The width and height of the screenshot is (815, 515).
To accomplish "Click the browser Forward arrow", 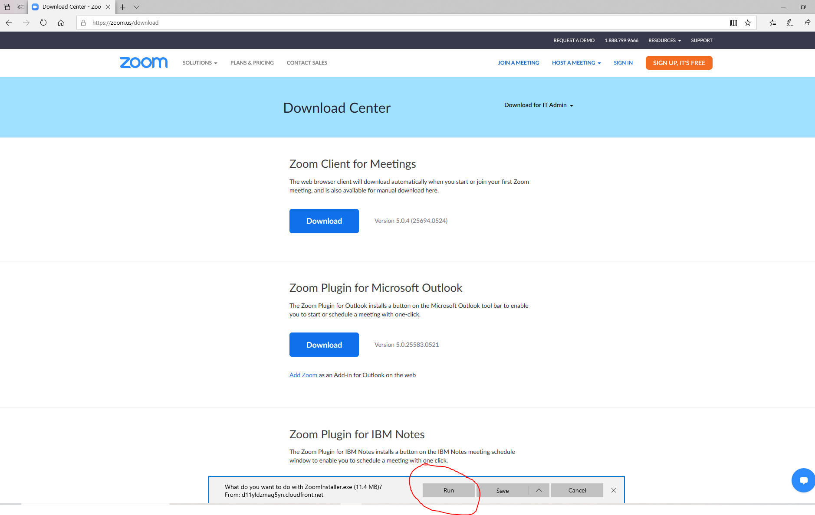I will (26, 23).
